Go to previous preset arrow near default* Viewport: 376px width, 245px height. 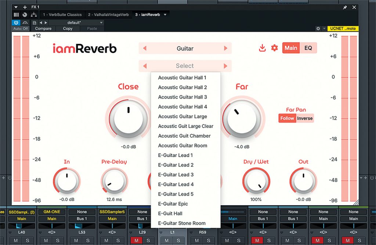[40, 22]
